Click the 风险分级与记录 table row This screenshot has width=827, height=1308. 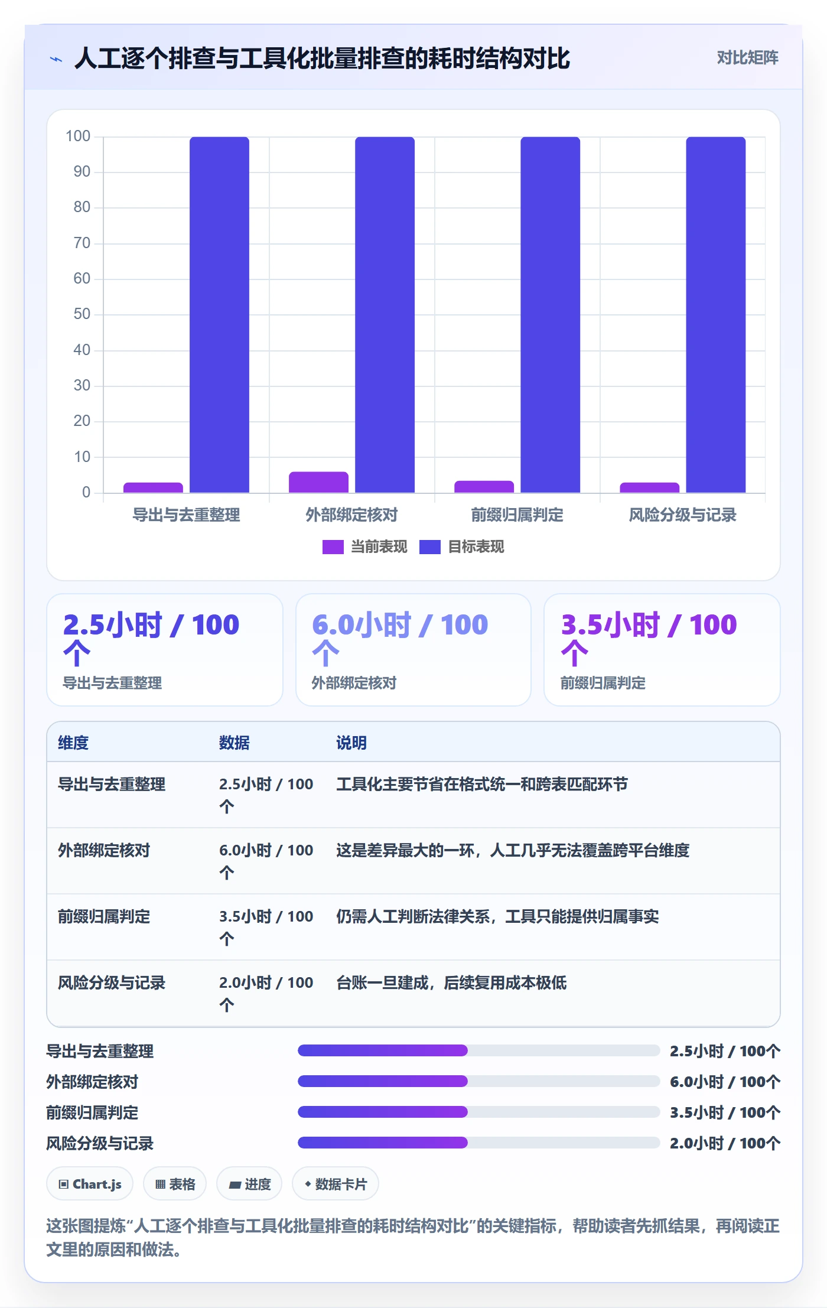click(x=413, y=993)
